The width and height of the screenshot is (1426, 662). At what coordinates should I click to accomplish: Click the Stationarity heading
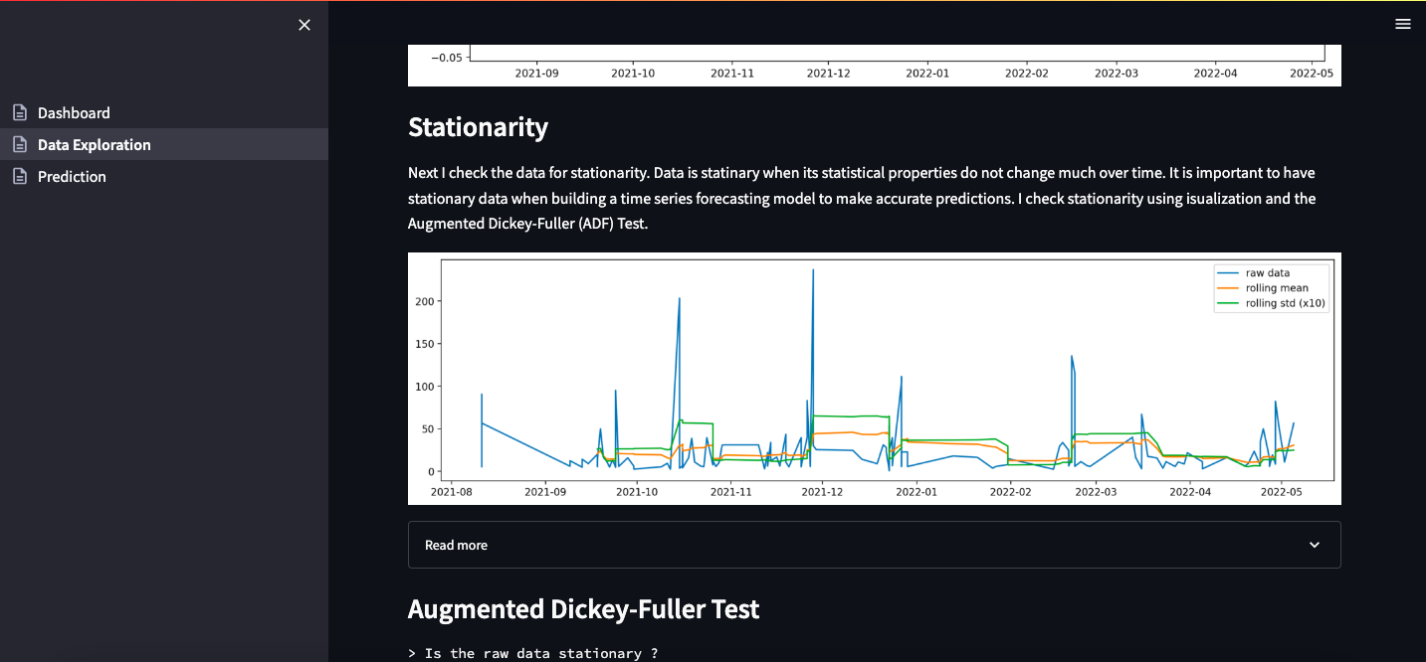click(x=479, y=127)
